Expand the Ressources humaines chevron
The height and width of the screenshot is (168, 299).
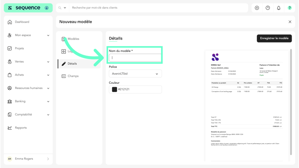[x=48, y=88]
